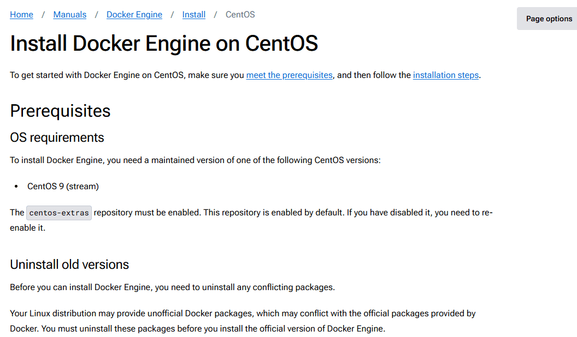Viewport: 577px width, 337px height.
Task: Click the CentOS breadcrumb item
Action: click(x=240, y=15)
